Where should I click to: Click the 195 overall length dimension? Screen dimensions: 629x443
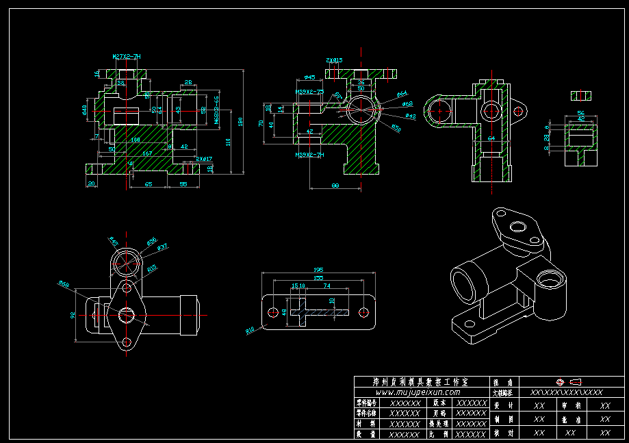click(318, 270)
